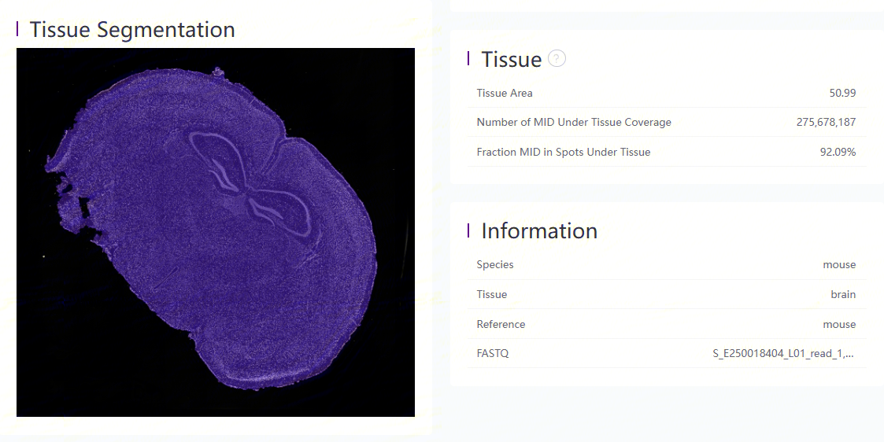
Task: Click the 92.09% fraction value
Action: (838, 152)
